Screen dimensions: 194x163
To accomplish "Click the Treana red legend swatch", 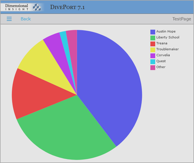I will pos(153,44).
